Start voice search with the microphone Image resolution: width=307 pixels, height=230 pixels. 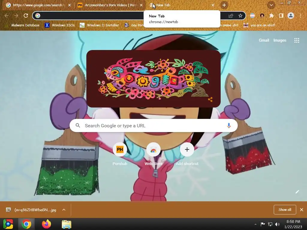pos(229,125)
